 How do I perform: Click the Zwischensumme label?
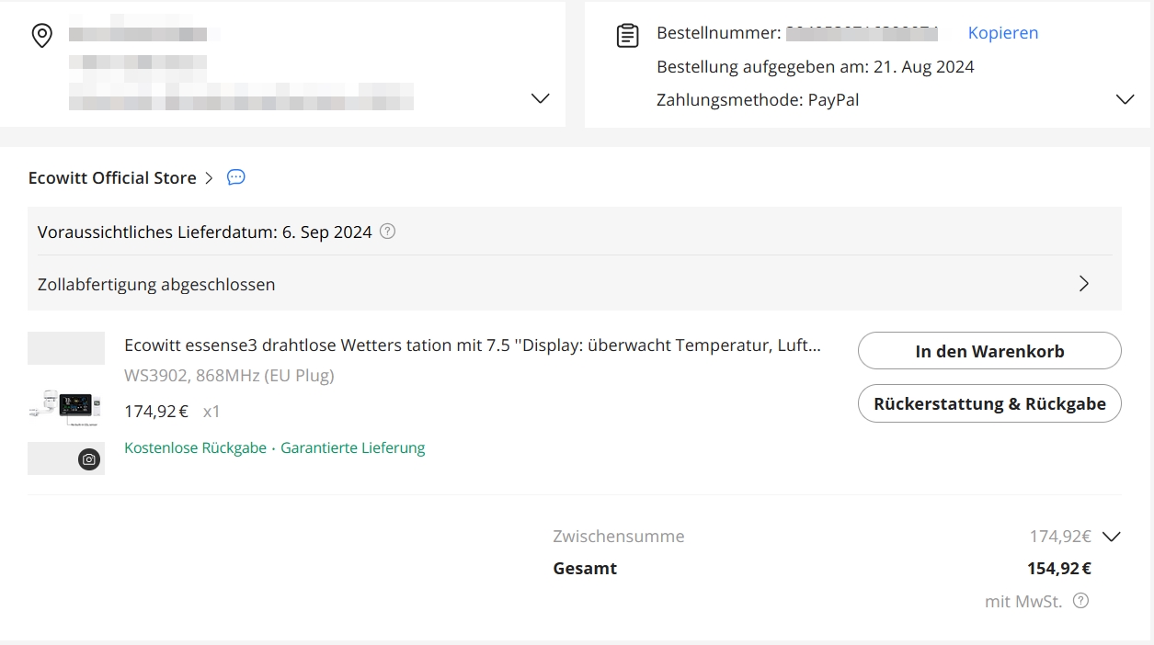point(619,537)
